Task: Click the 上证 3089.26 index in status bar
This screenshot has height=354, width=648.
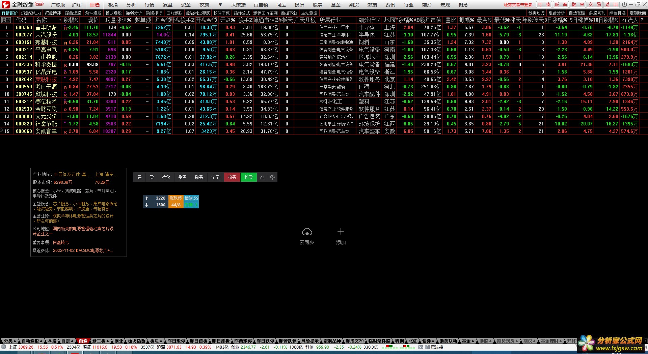Action: click(x=21, y=347)
